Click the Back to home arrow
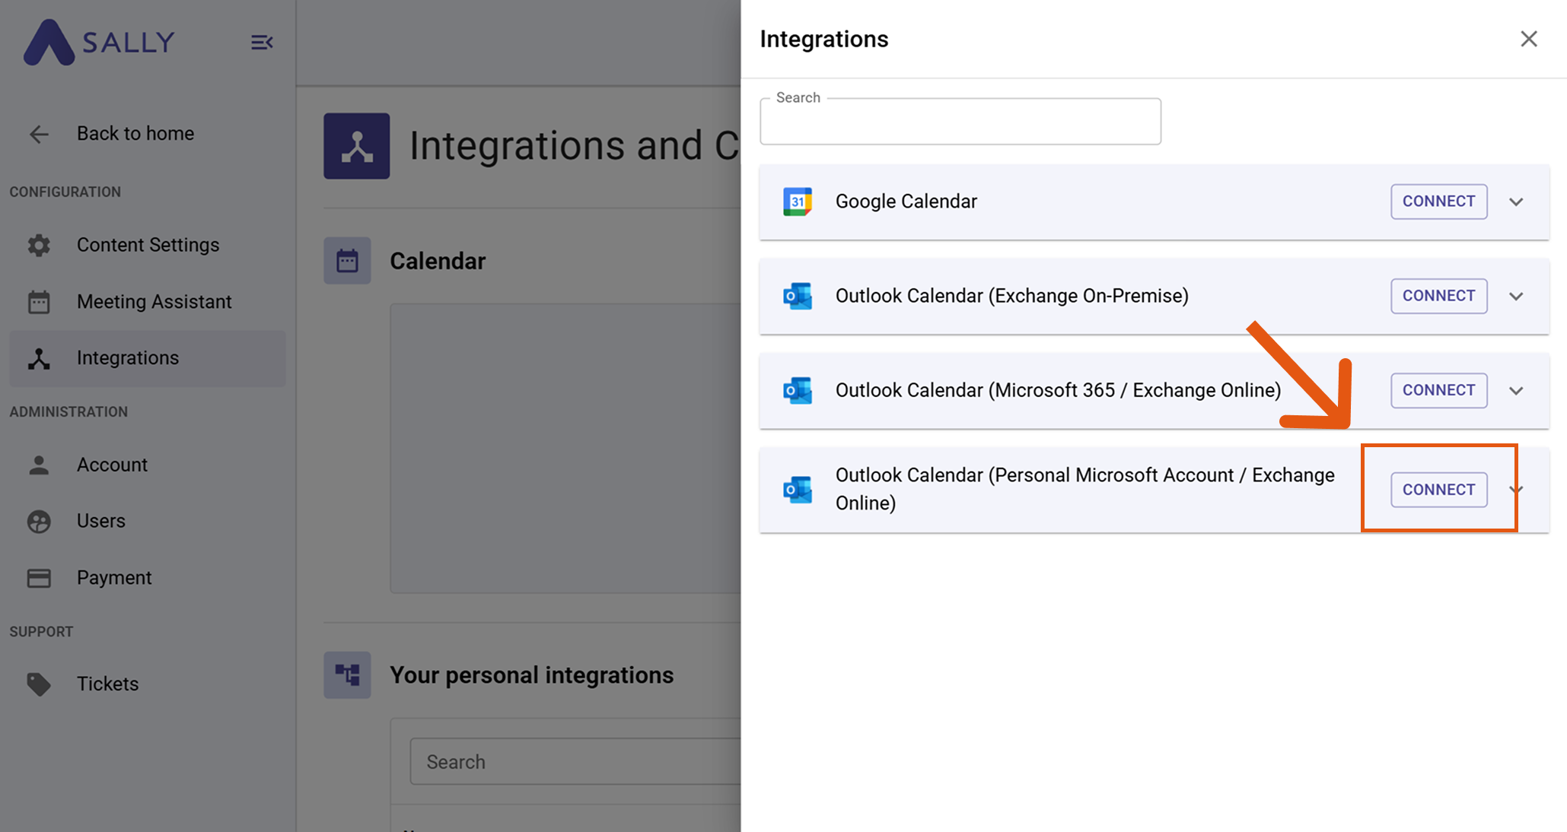1567x832 pixels. (39, 135)
